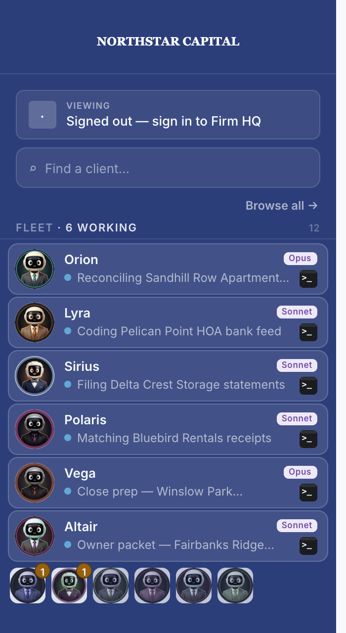Open terminal for Orion agent

click(x=308, y=279)
